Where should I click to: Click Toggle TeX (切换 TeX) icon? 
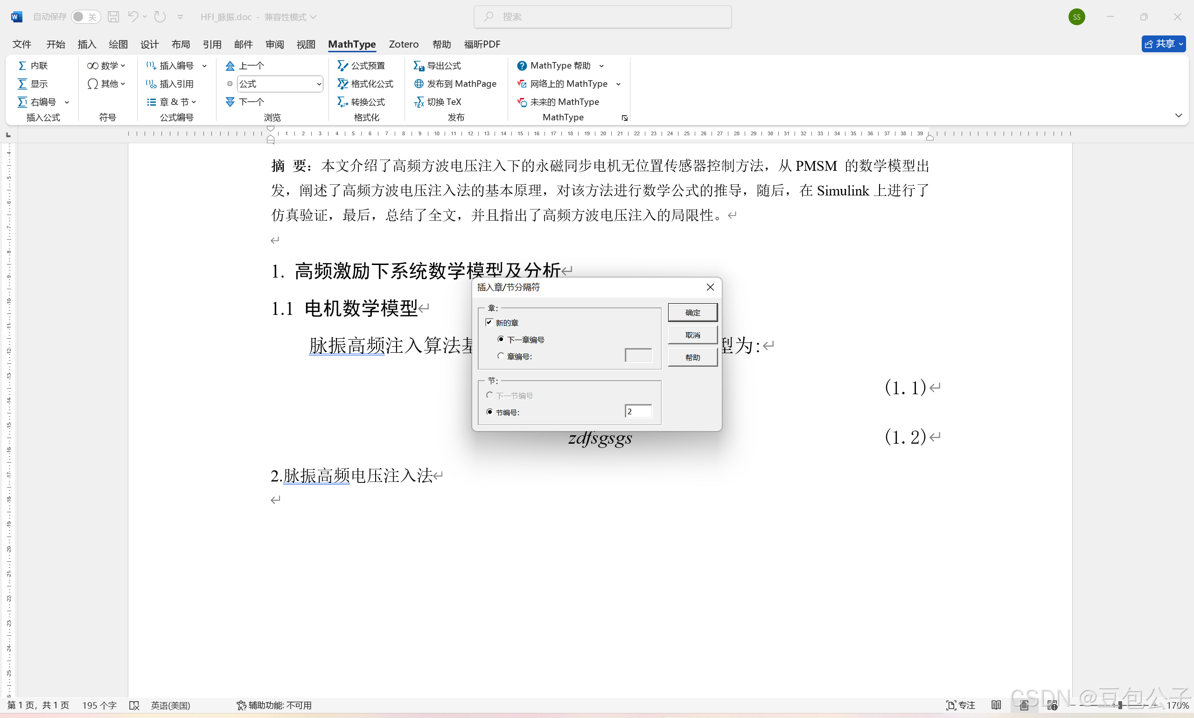[419, 102]
